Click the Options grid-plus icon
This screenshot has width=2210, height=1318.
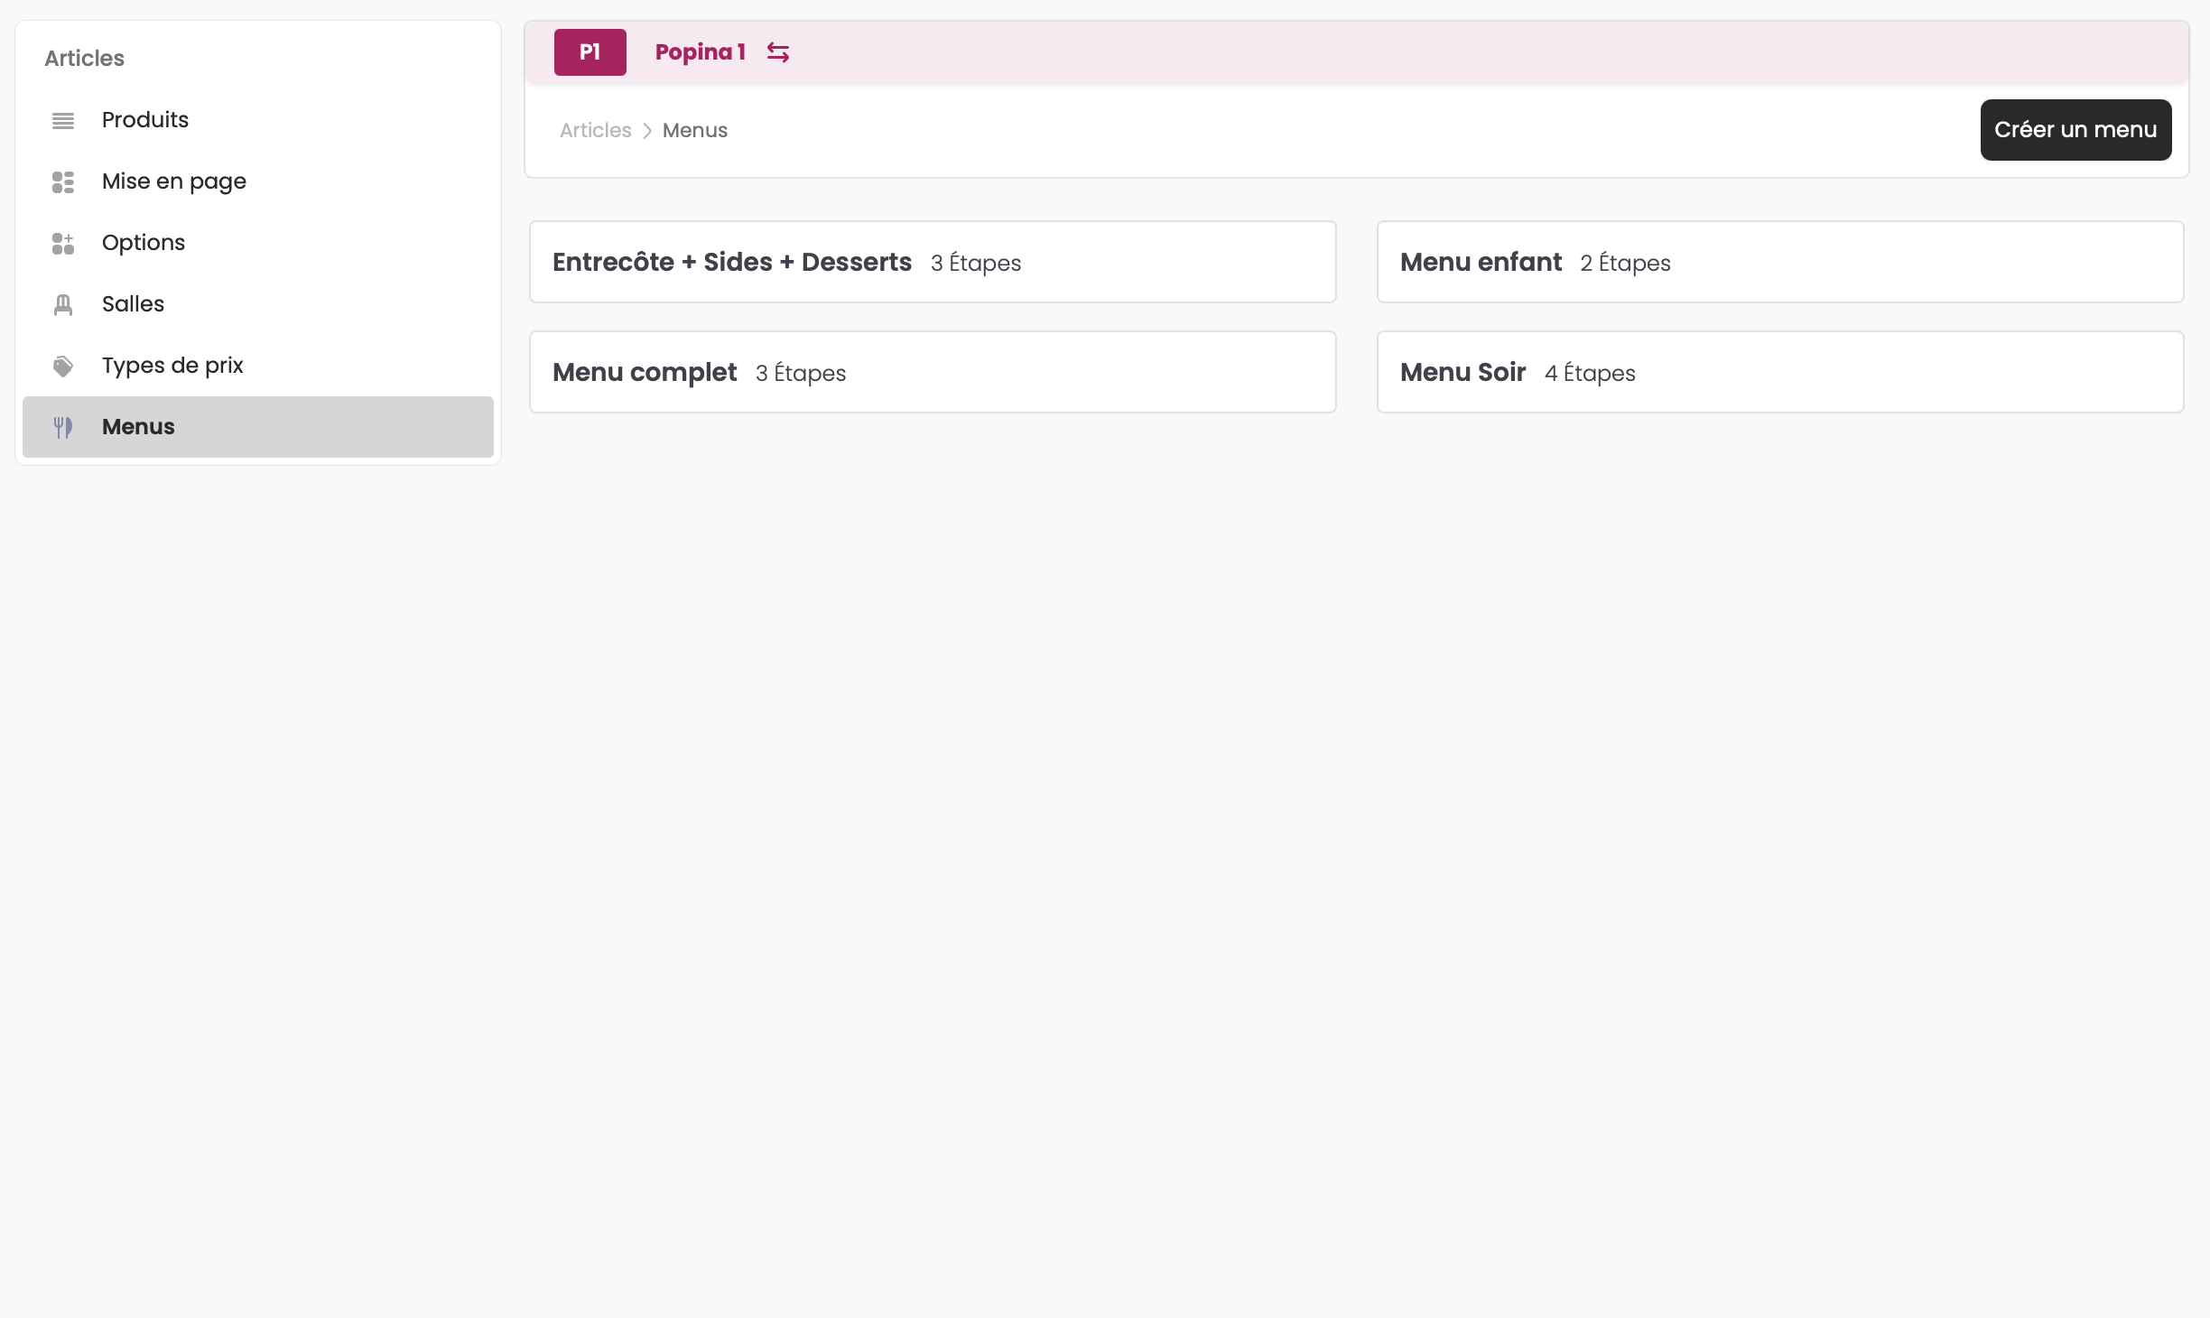click(x=63, y=243)
